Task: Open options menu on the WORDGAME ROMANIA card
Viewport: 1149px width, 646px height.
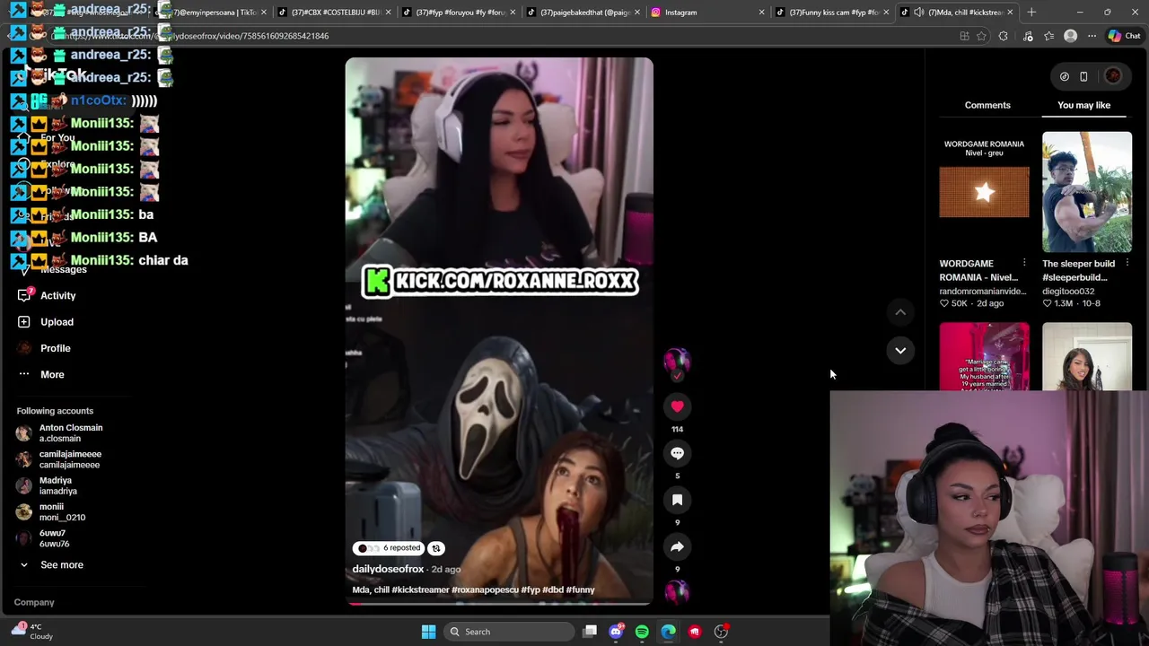Action: coord(1024,264)
